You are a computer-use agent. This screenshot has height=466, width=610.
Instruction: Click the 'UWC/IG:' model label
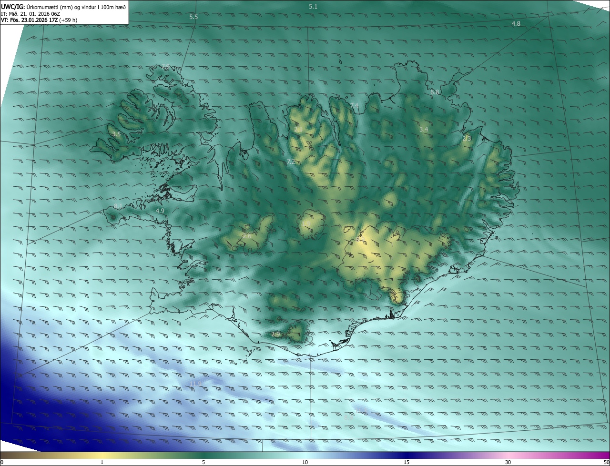coord(13,7)
